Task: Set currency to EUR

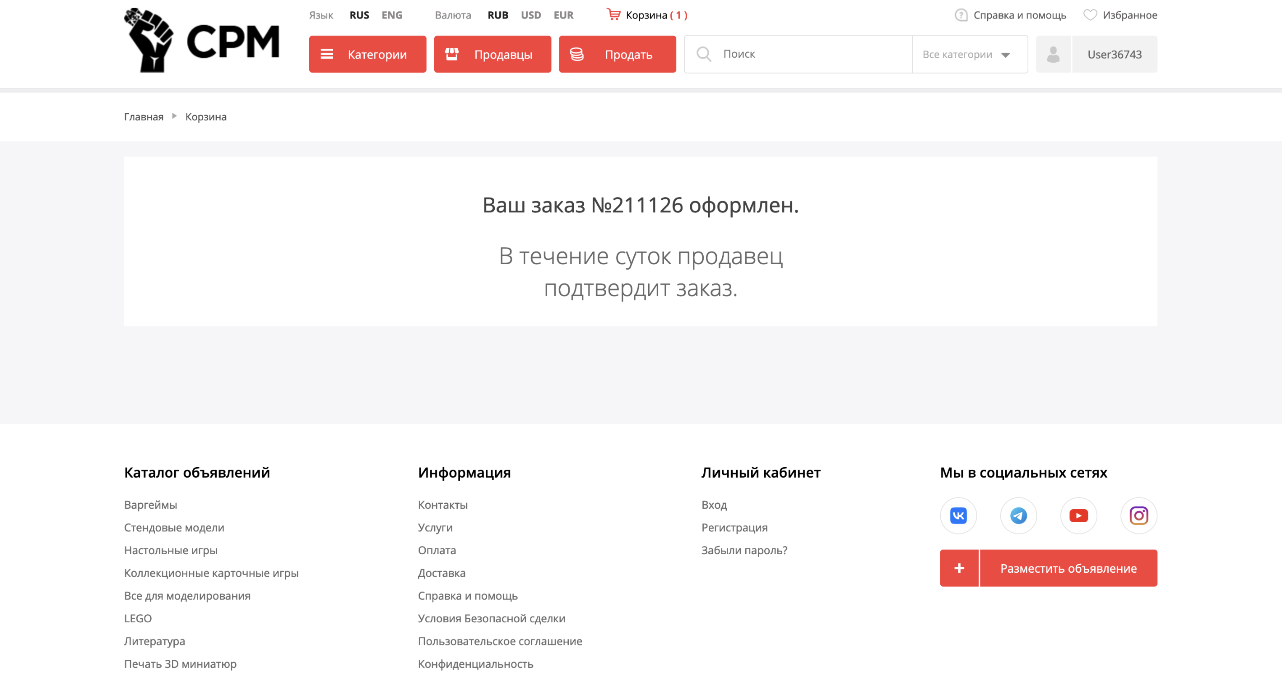Action: 563,15
